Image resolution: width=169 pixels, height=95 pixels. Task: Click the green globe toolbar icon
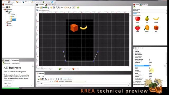[78, 7]
